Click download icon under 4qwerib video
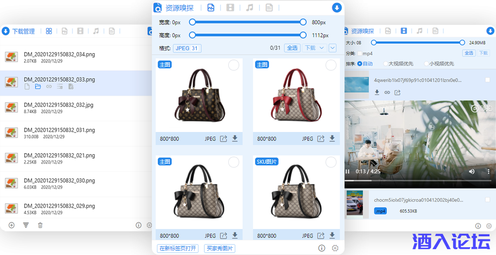The width and height of the screenshot is (496, 255). tap(377, 93)
